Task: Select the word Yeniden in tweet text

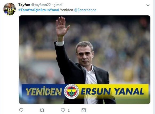Action: point(67,10)
